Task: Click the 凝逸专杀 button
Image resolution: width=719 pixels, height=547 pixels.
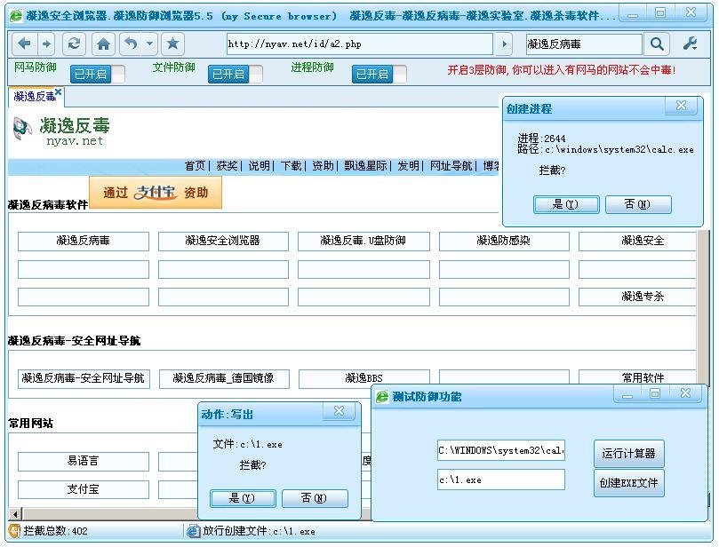Action: pyautogui.click(x=638, y=297)
